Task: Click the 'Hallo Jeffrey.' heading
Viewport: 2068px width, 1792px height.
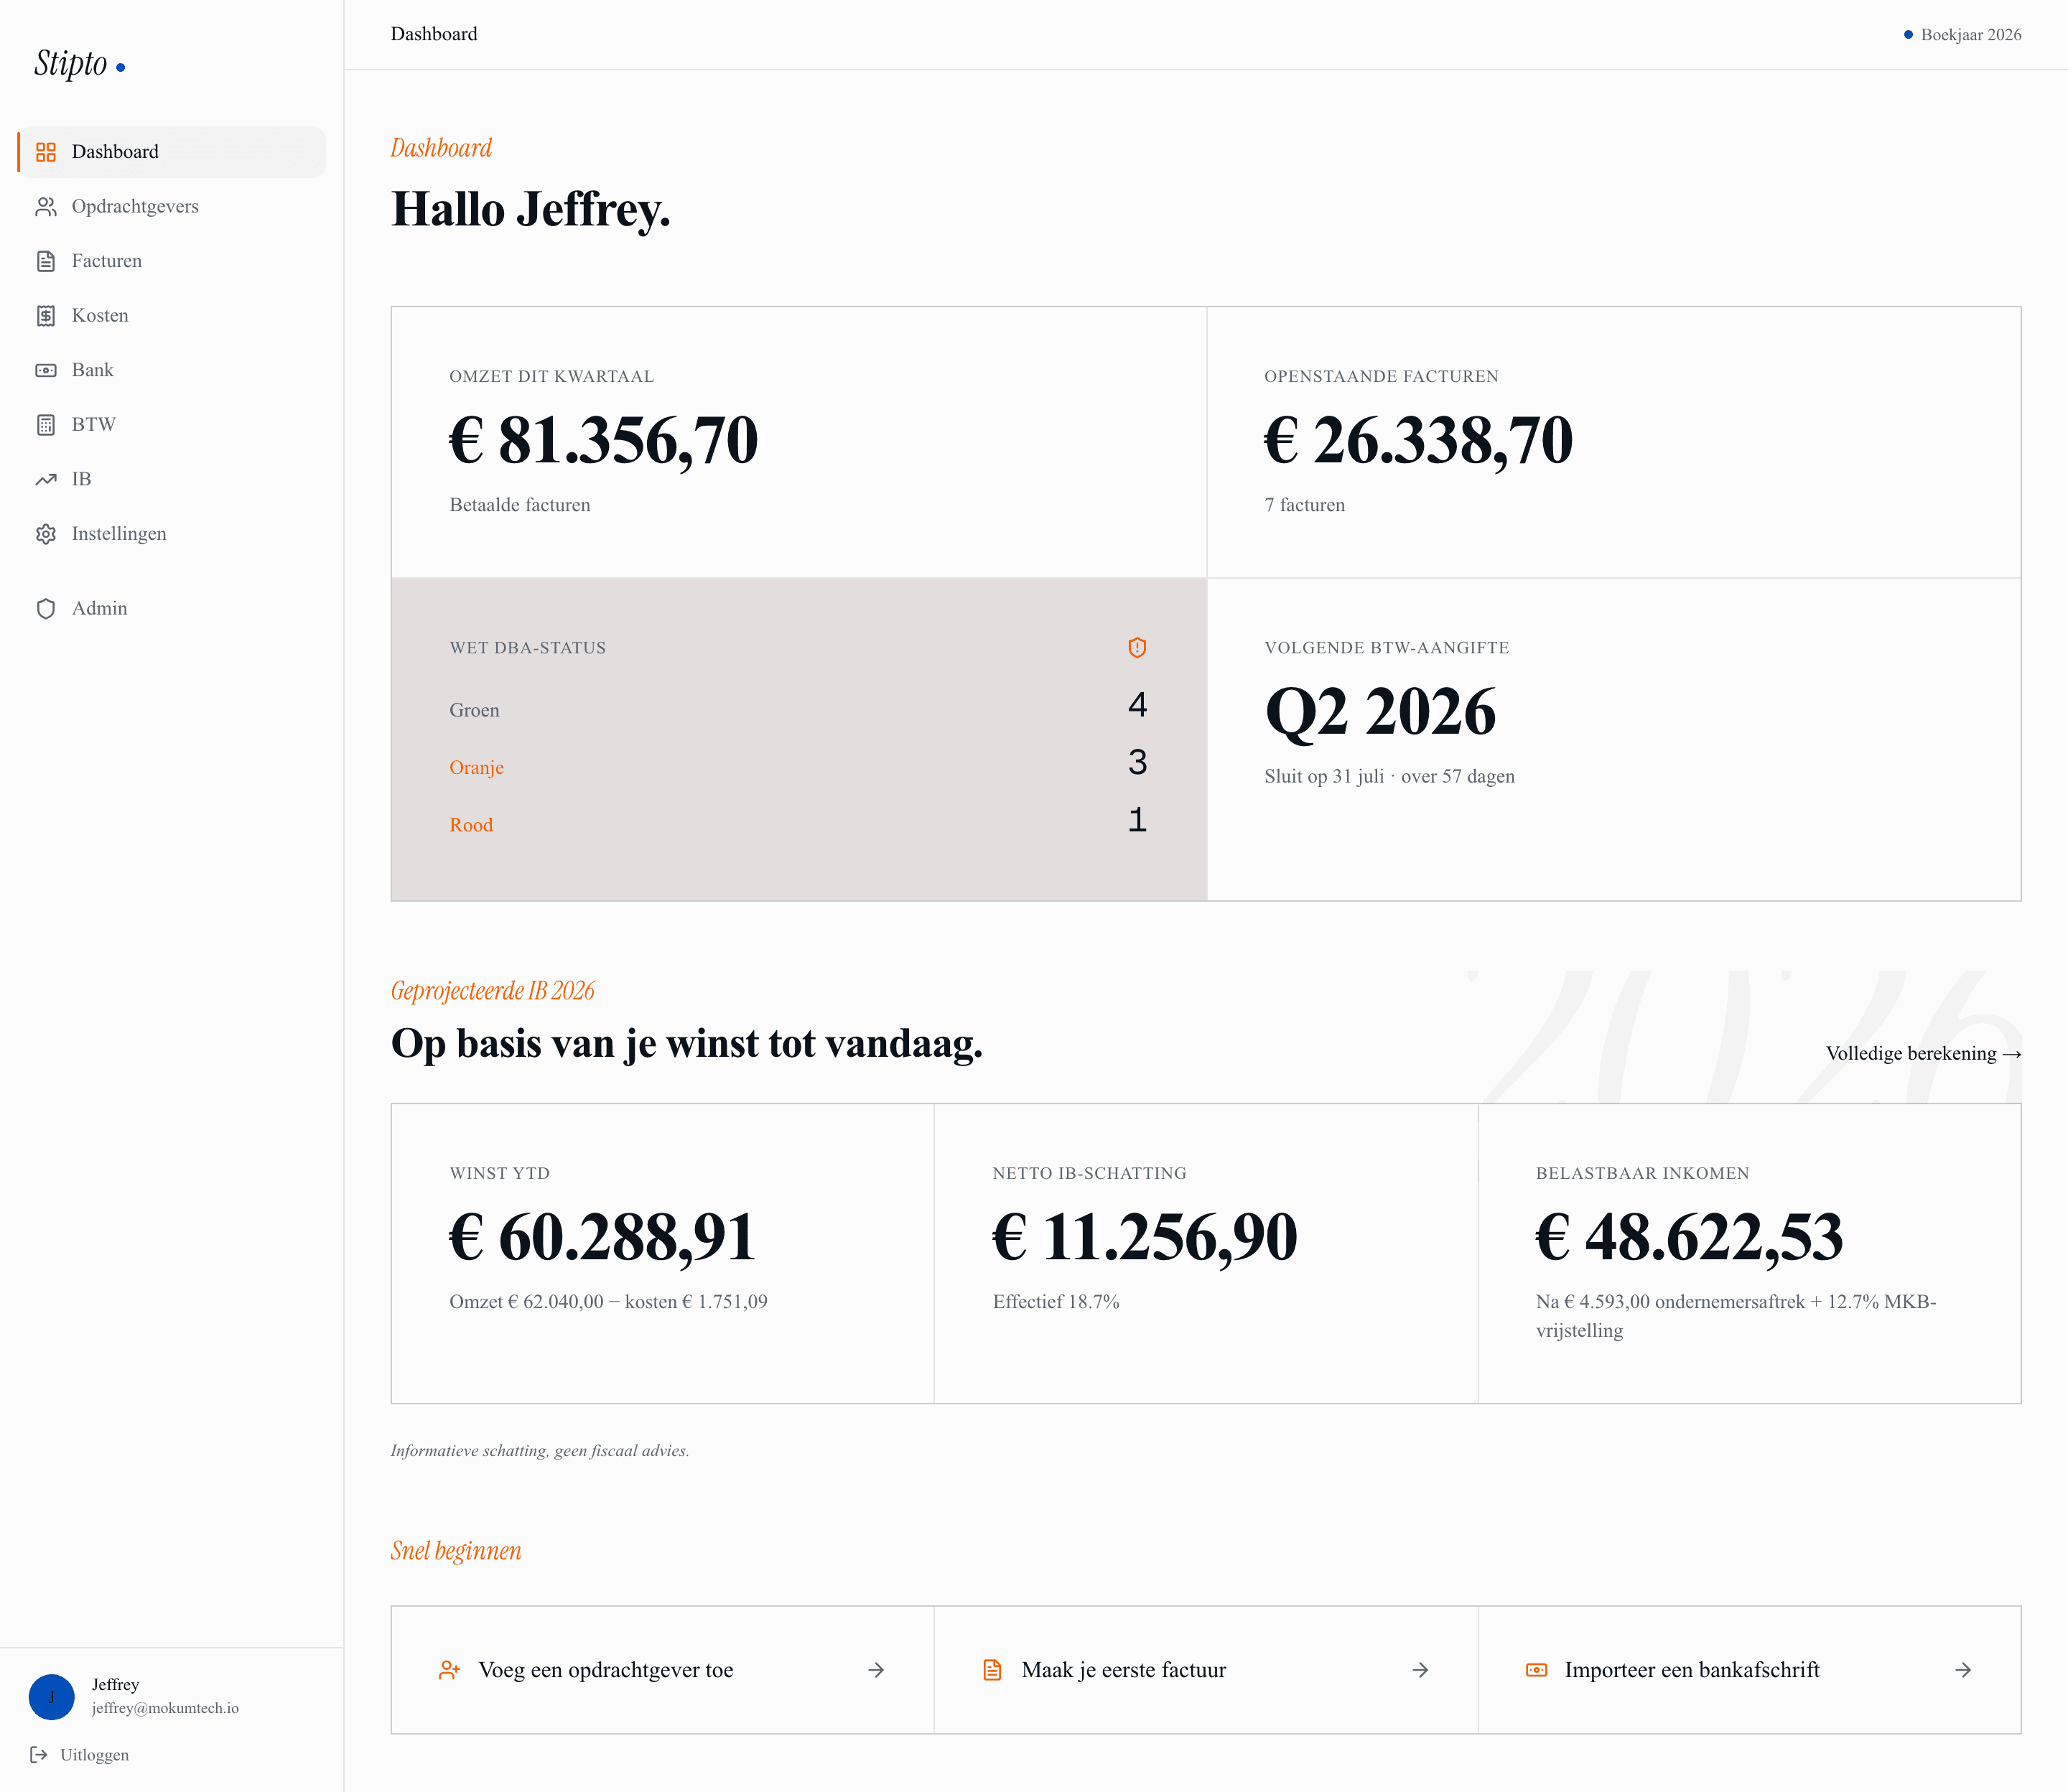Action: pos(531,211)
